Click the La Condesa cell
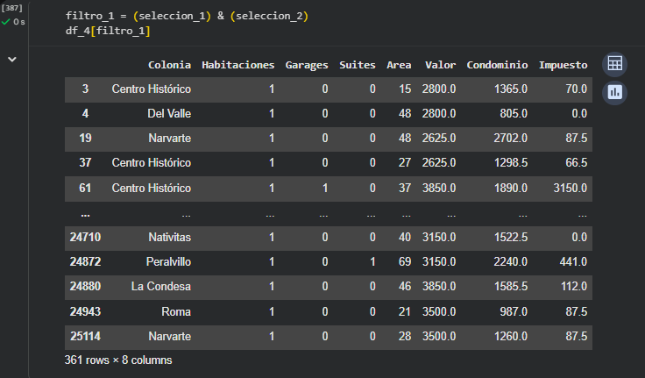 click(x=161, y=287)
